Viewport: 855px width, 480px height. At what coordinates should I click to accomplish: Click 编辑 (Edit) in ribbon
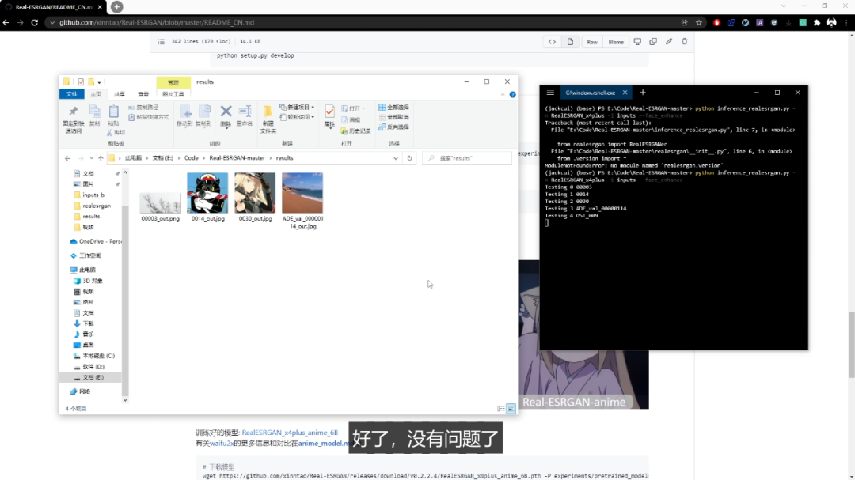(x=351, y=120)
